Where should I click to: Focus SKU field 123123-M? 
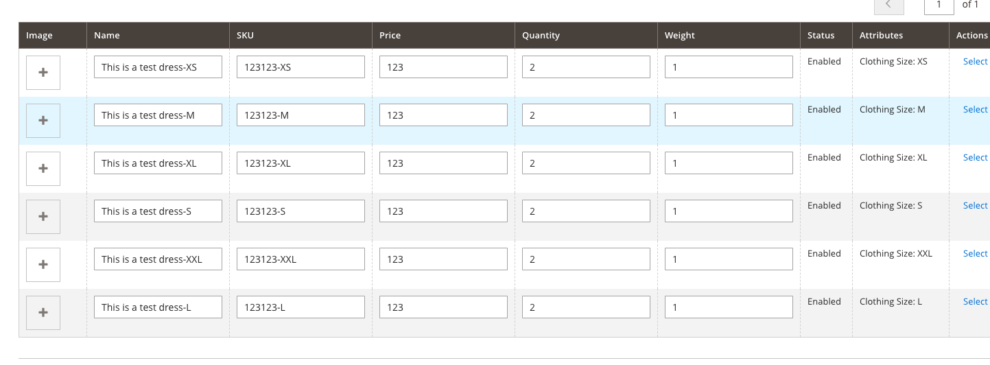(x=300, y=115)
